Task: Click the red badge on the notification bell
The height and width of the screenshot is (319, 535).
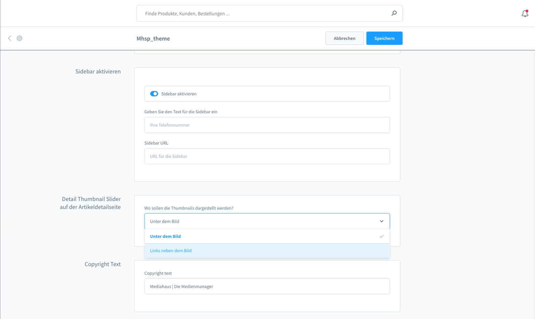Action: [528, 10]
